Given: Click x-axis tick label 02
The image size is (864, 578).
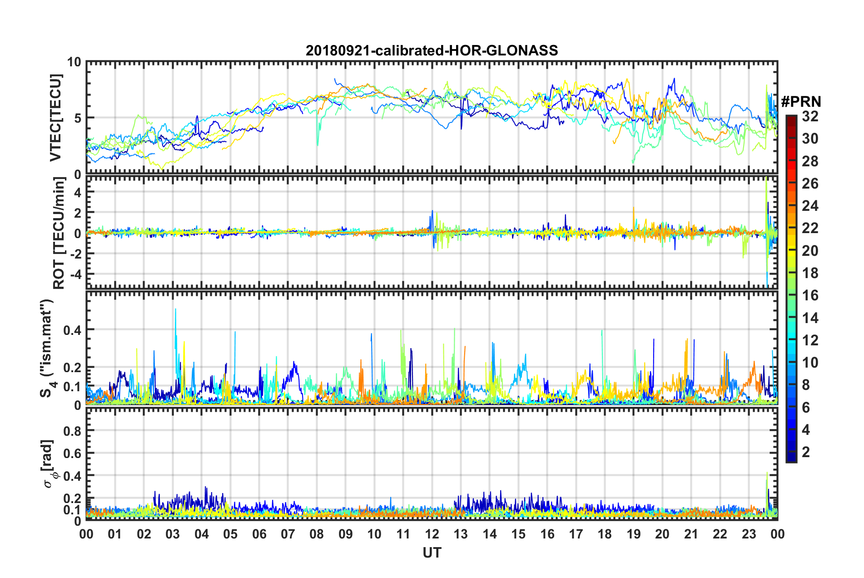Looking at the screenshot, I should pos(144,534).
